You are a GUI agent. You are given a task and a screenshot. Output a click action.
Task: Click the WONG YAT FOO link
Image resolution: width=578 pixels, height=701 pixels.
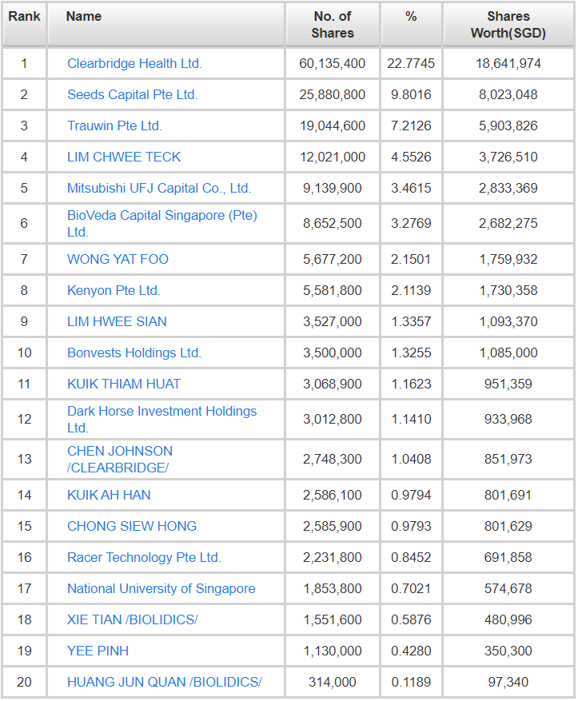coord(118,259)
